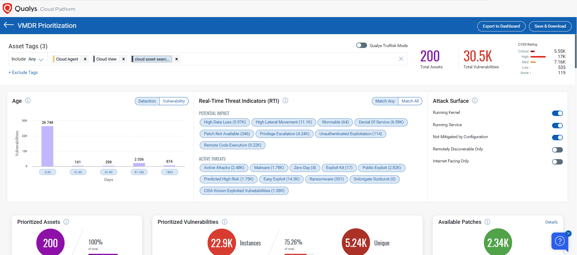Filter by Easy Exploit (14.5K)

(x=281, y=179)
